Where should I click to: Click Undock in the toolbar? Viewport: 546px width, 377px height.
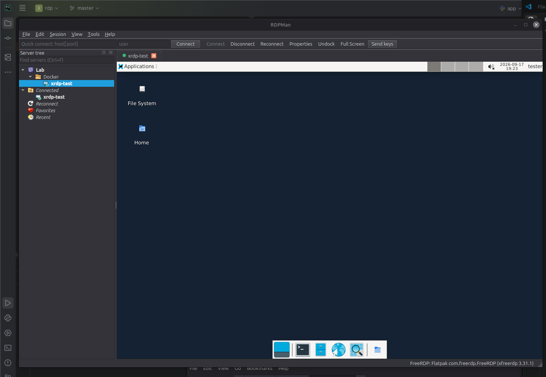point(326,44)
